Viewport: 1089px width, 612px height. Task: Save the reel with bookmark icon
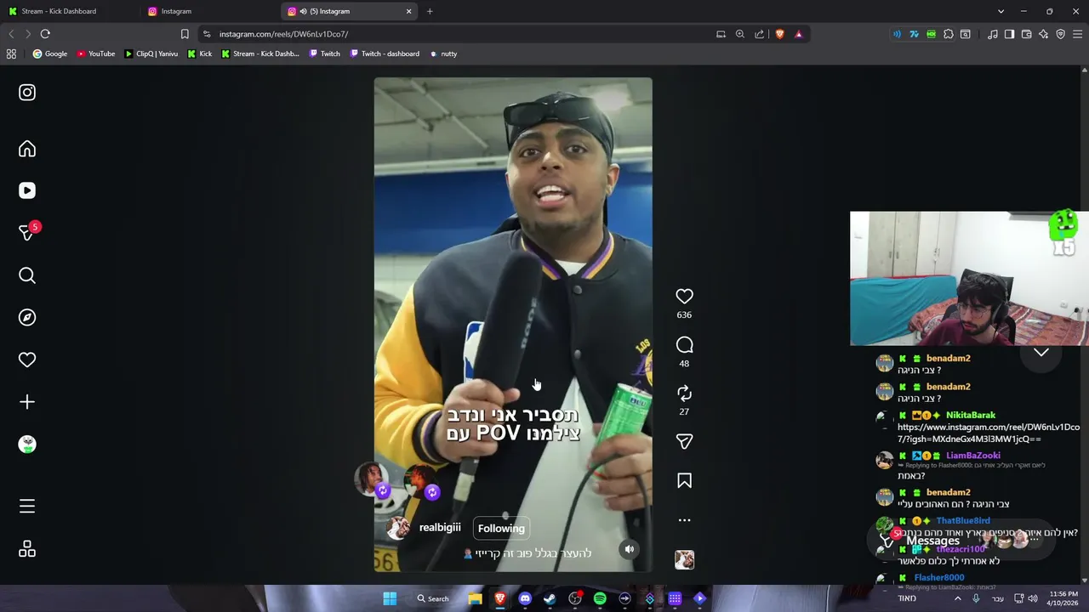[684, 481]
